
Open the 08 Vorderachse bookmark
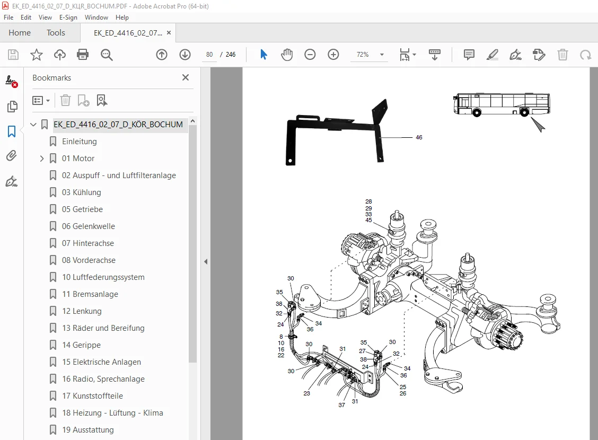coord(89,260)
